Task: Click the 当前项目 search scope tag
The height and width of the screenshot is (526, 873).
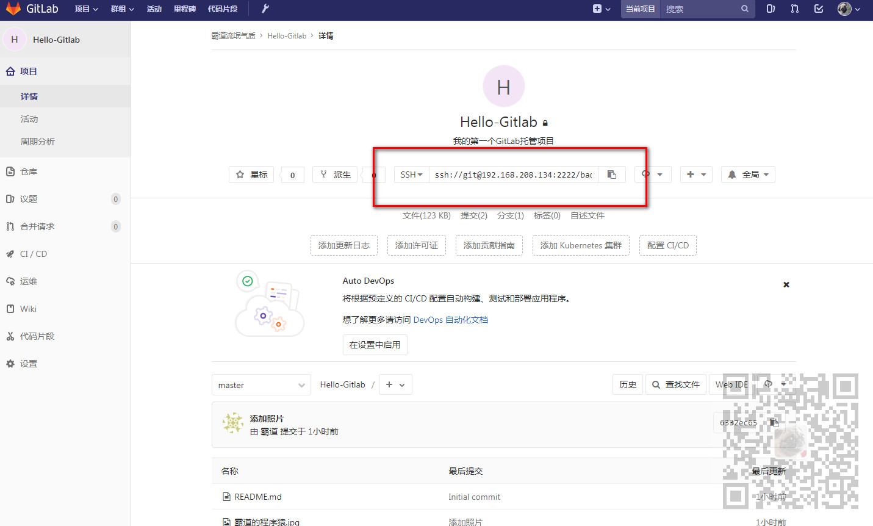Action: 641,9
